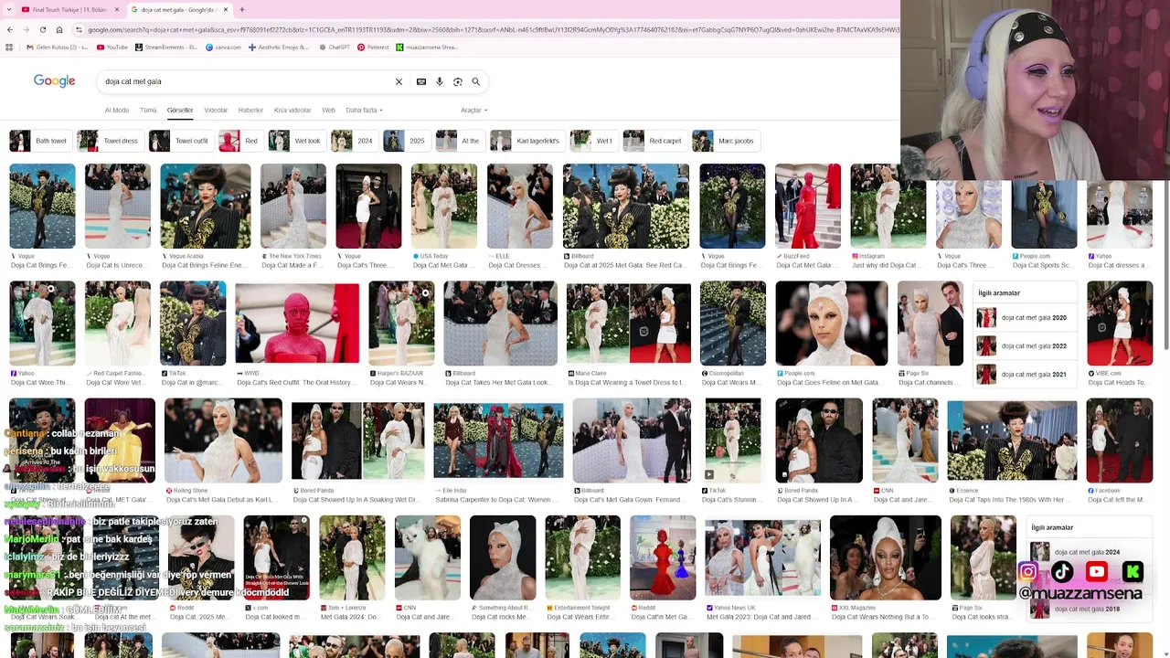Apply the Towel outfit filter chip
Image resolution: width=1170 pixels, height=658 pixels.
pos(180,141)
